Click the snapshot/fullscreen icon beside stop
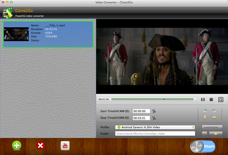The height and width of the screenshot is (155, 228). point(221,99)
